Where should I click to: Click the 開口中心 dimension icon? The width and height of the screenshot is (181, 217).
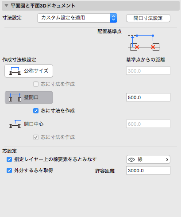15,124
